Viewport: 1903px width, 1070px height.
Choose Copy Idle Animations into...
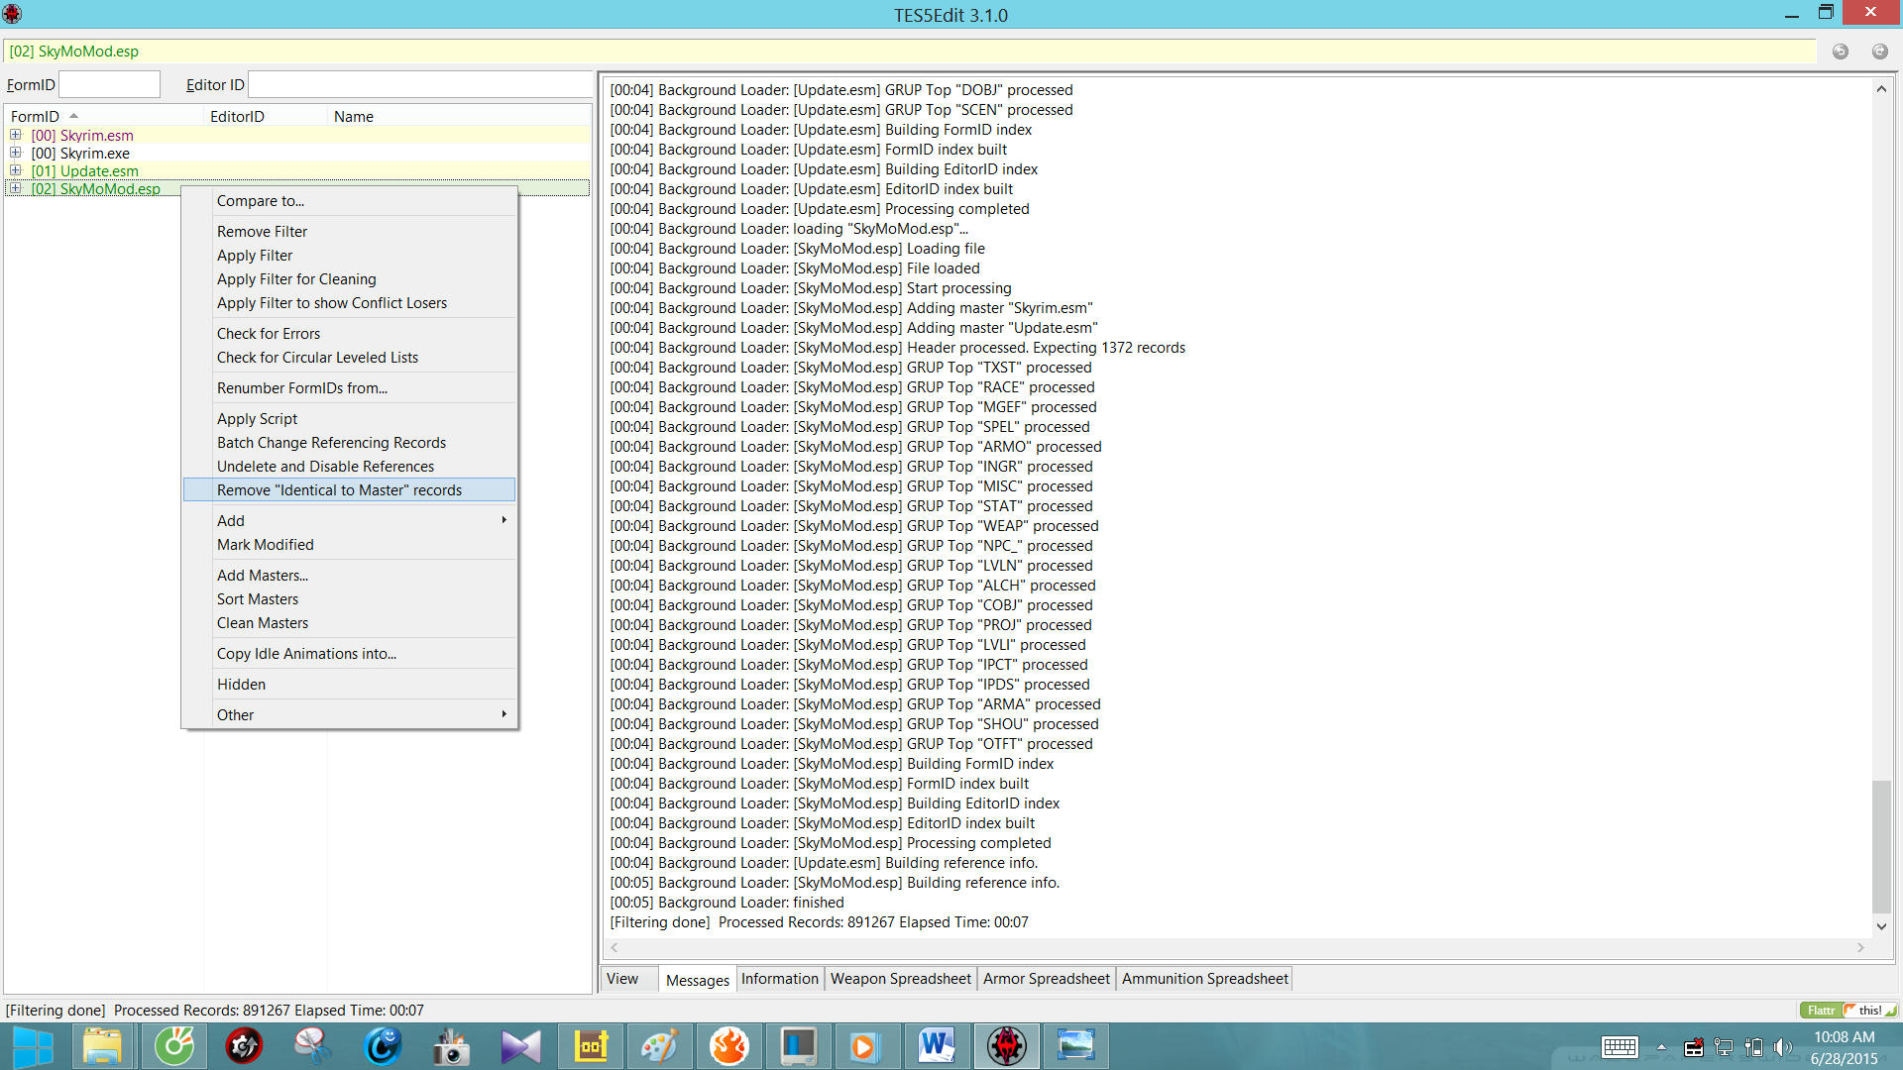tap(349, 653)
